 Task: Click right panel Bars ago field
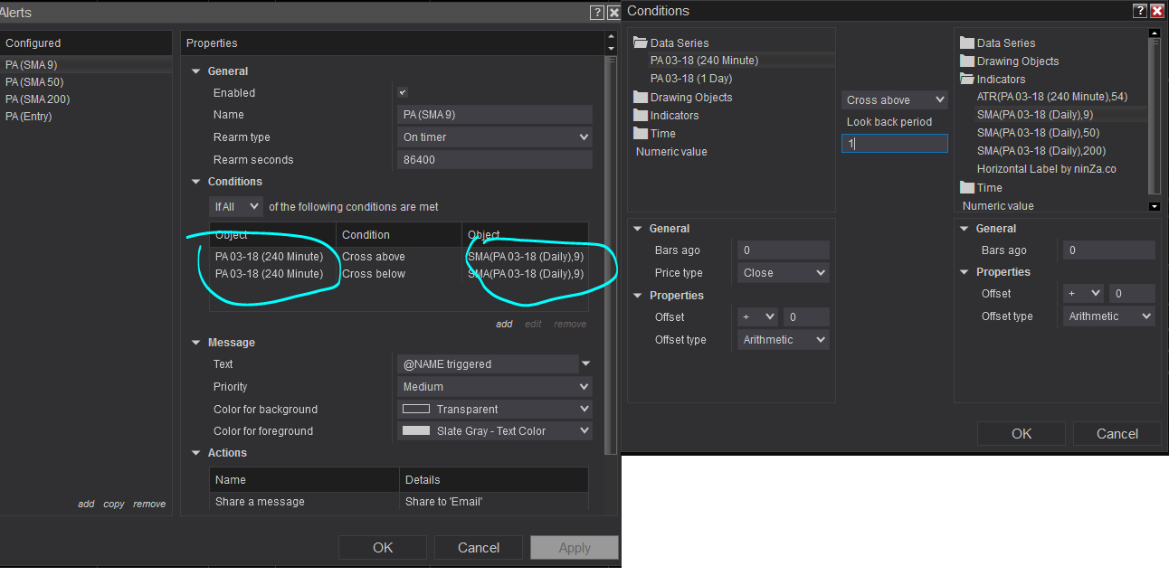[x=1109, y=250]
